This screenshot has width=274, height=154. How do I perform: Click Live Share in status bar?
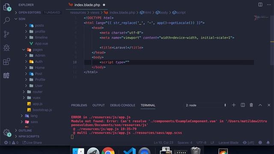click(32, 142)
